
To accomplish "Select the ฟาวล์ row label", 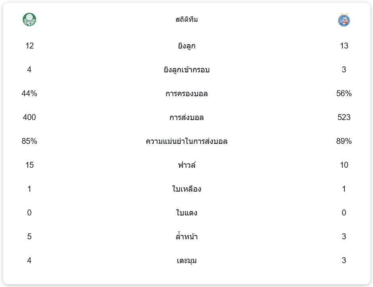I will tap(187, 165).
